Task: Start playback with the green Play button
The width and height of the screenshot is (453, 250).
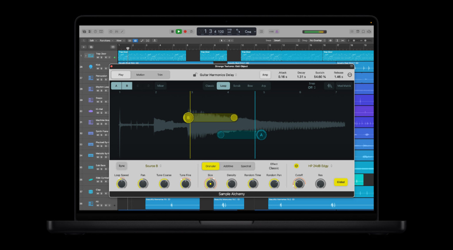Action: [179, 31]
